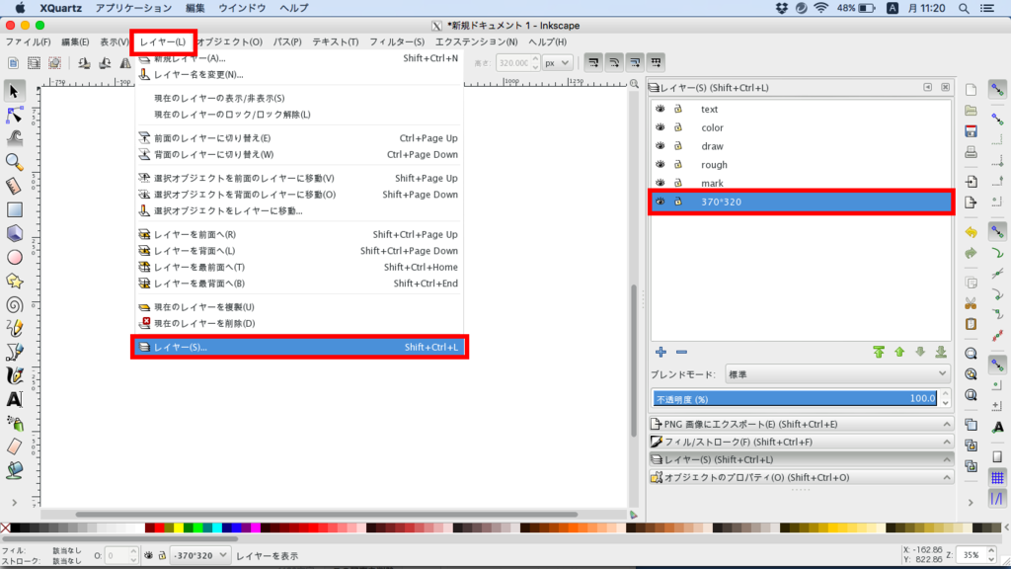1011x569 pixels.
Task: Toggle visibility eye of mark layer
Action: tap(661, 183)
